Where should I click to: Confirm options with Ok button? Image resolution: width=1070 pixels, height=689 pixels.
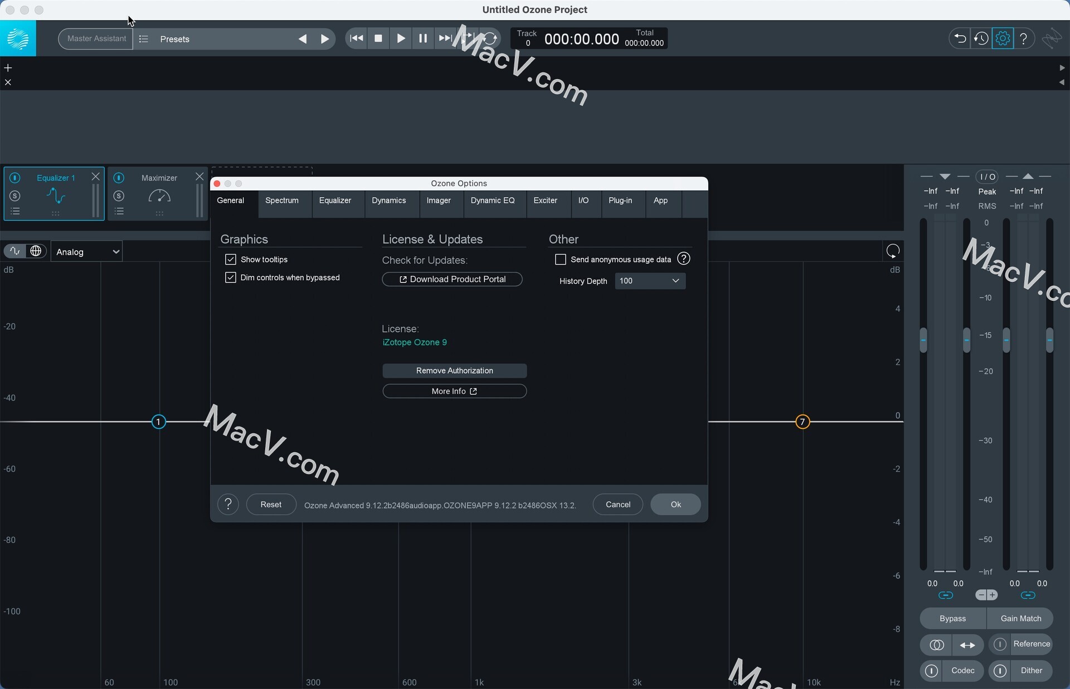pos(675,505)
